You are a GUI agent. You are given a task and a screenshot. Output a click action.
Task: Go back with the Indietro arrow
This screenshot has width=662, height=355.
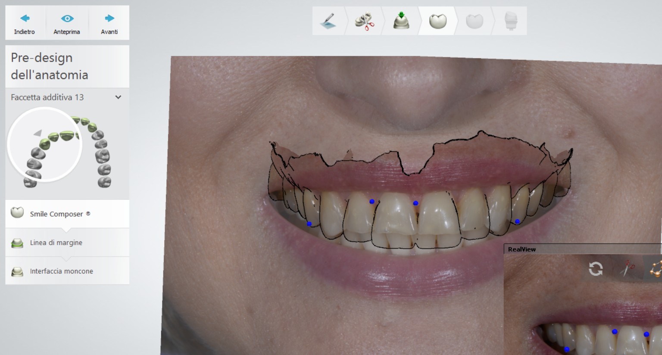click(25, 23)
